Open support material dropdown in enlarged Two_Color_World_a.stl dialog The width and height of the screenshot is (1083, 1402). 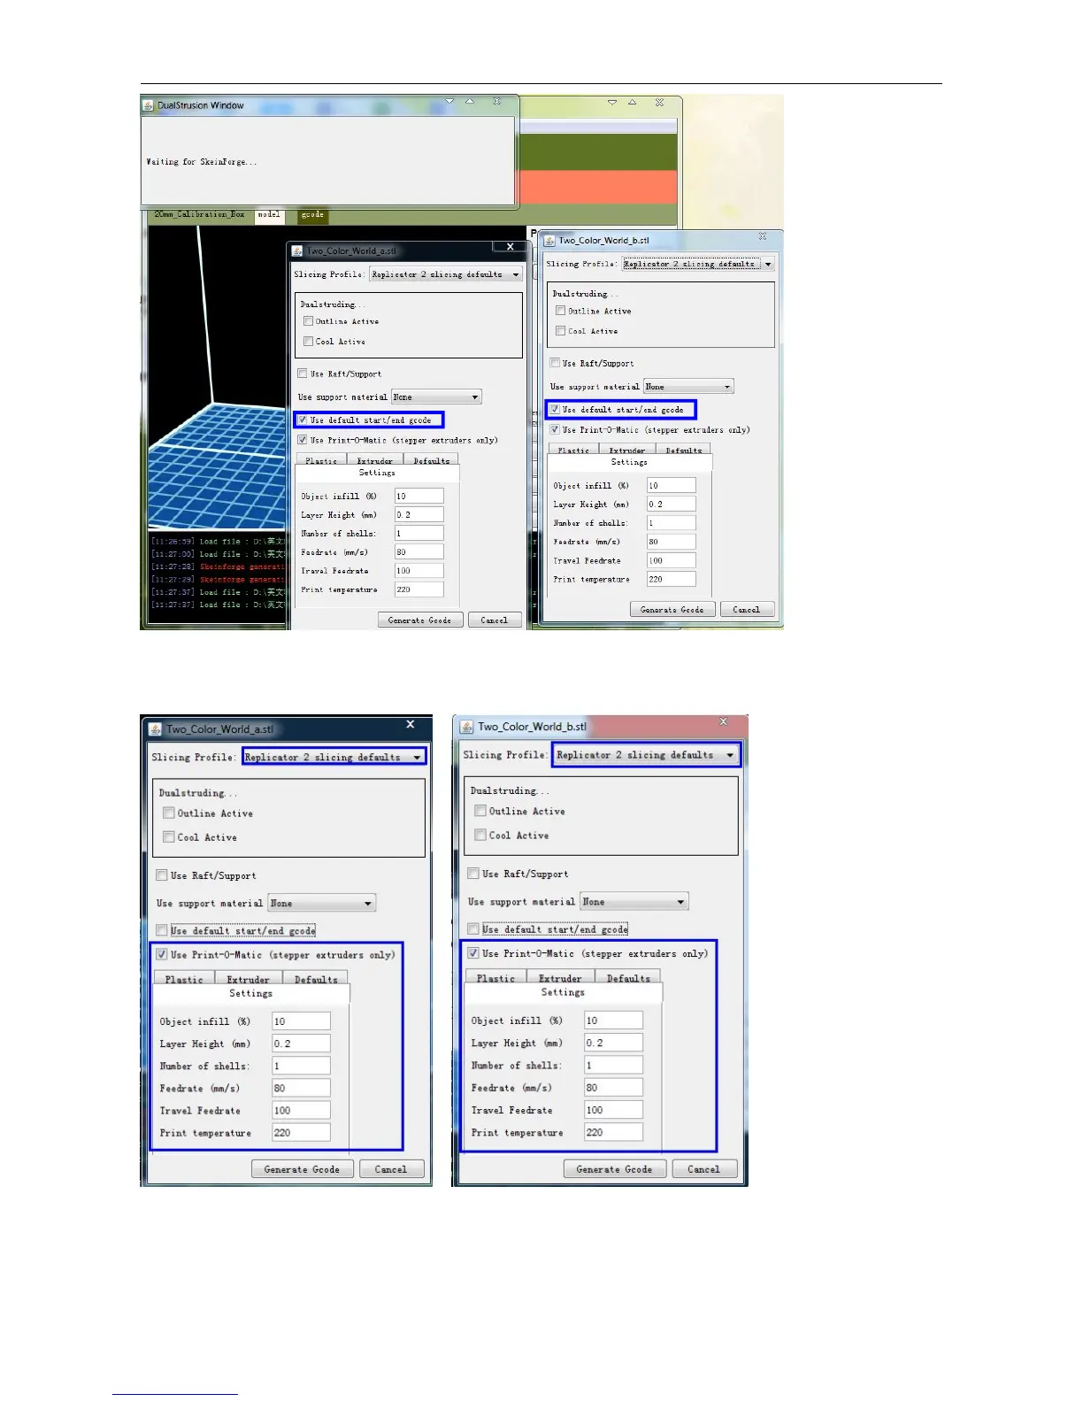[322, 903]
